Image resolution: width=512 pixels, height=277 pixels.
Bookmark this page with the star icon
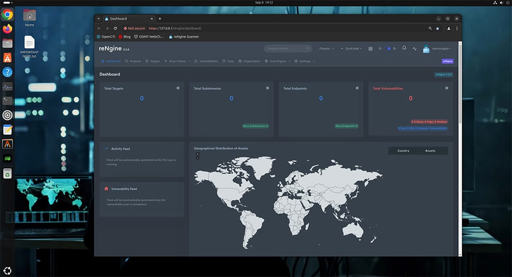click(x=437, y=29)
